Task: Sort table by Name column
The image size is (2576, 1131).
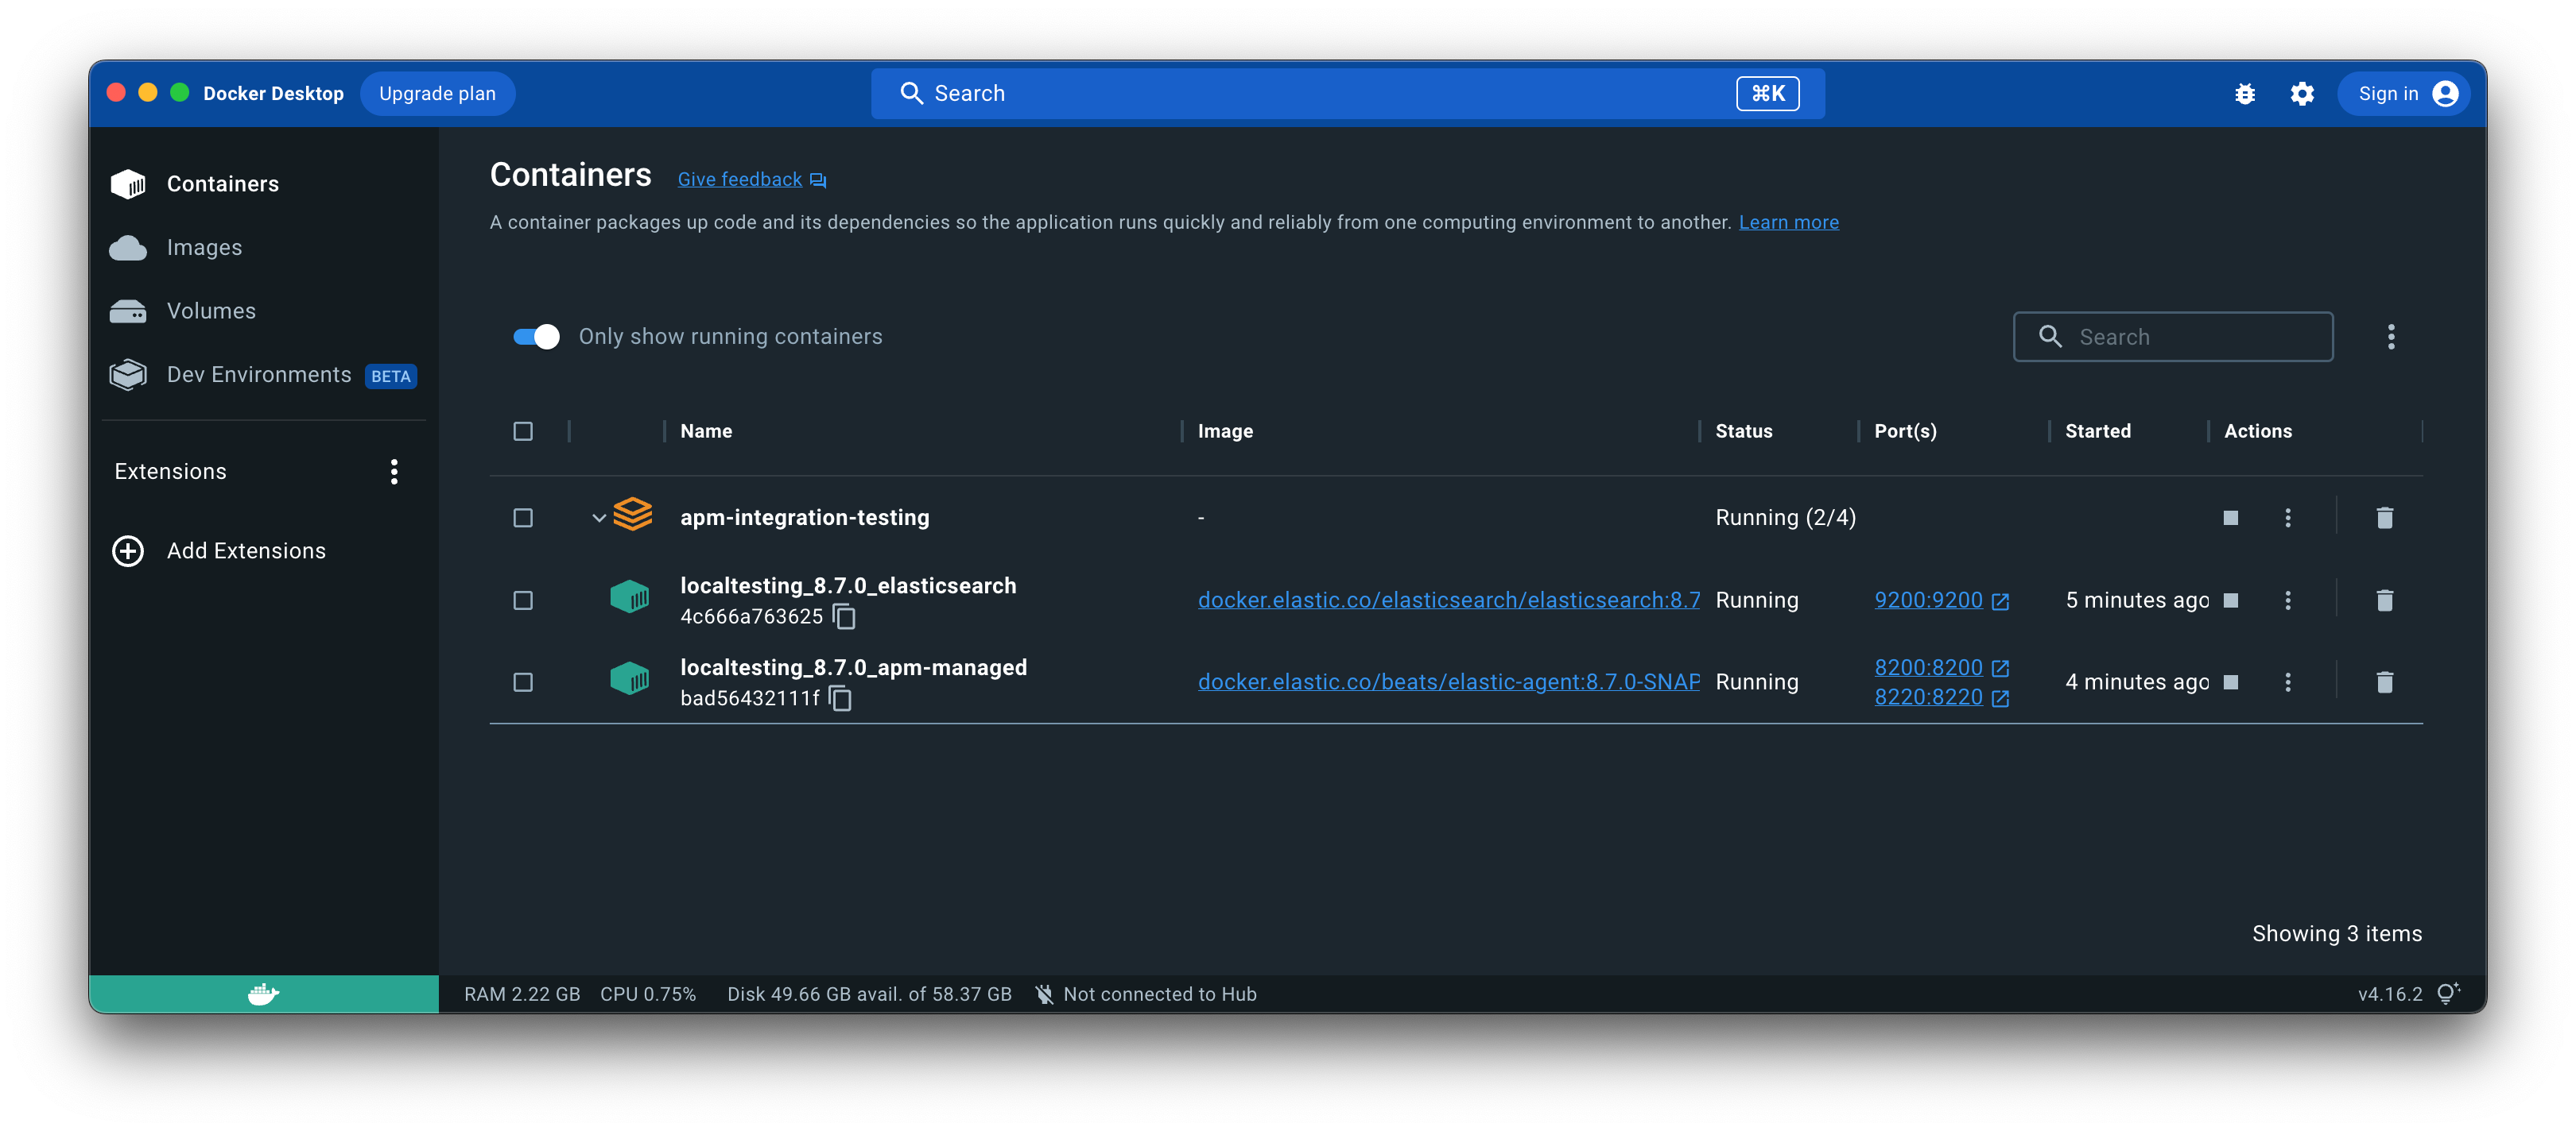Action: coord(706,430)
